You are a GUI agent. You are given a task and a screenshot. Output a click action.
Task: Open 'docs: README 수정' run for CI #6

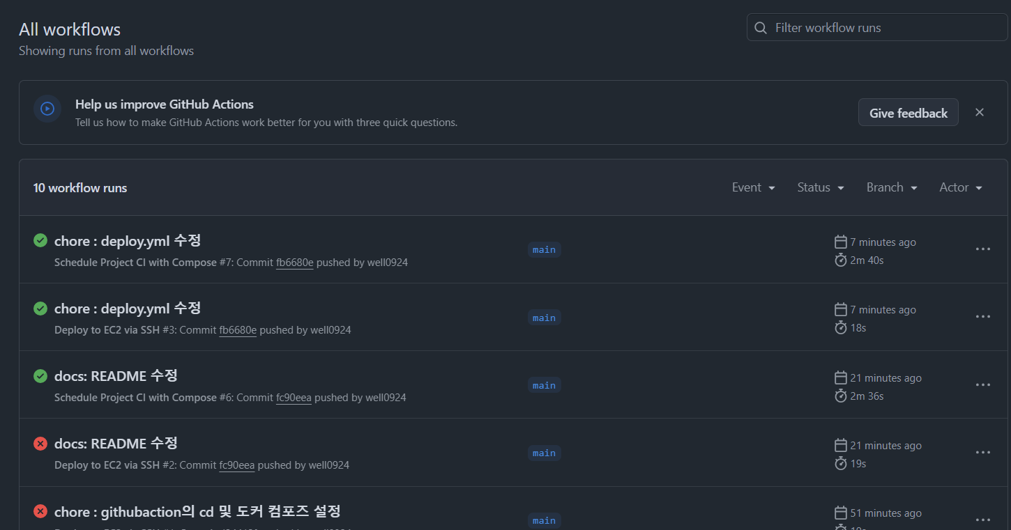[116, 376]
